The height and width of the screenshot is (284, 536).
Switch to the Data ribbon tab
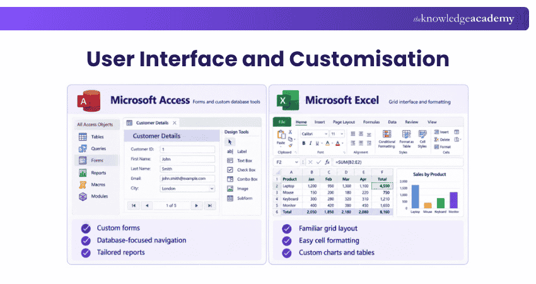(392, 122)
